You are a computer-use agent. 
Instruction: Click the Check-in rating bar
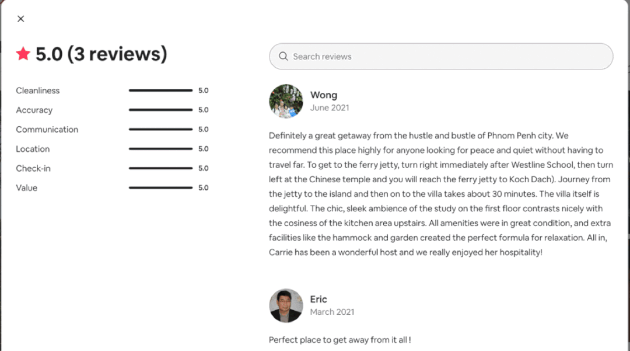coord(161,168)
